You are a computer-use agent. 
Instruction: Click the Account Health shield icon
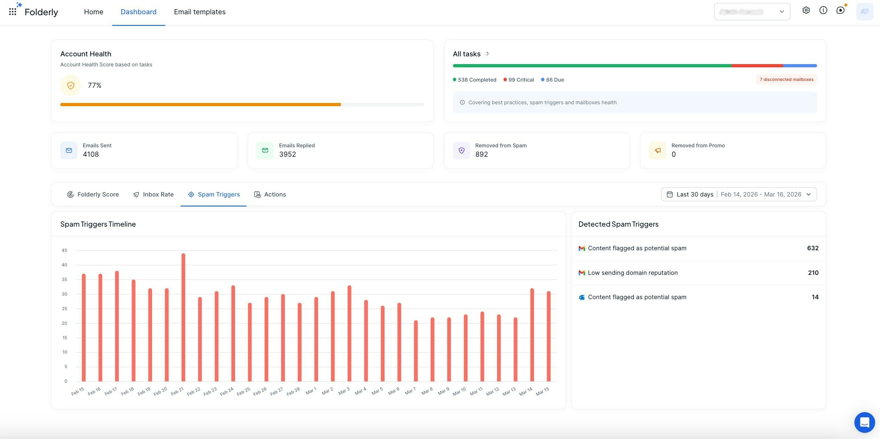click(x=71, y=85)
